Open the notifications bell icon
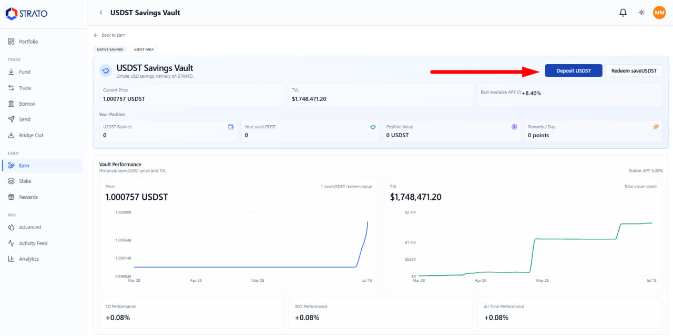The height and width of the screenshot is (336, 673). pyautogui.click(x=623, y=13)
